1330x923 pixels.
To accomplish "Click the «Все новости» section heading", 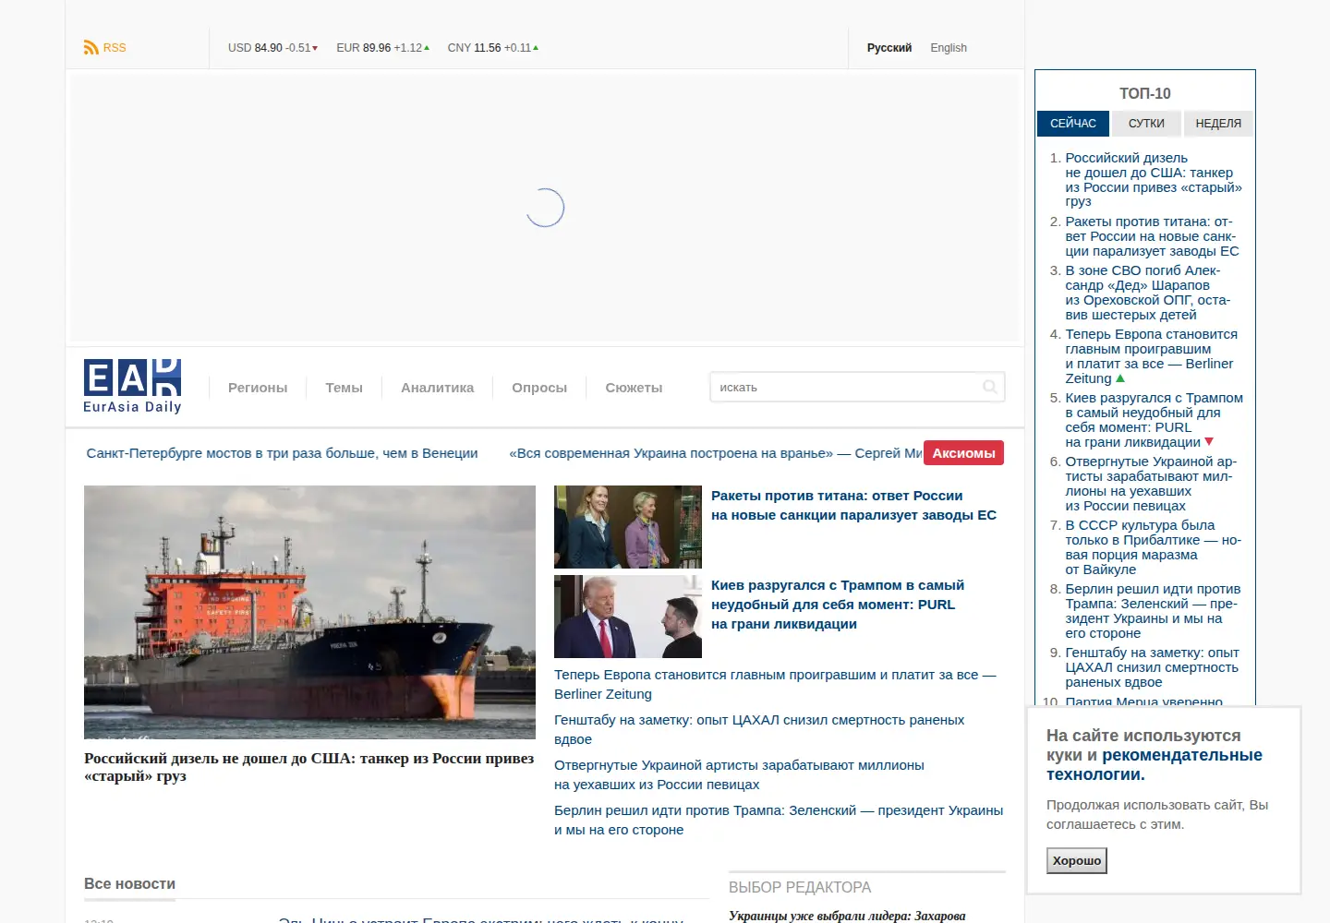I will pyautogui.click(x=129, y=884).
